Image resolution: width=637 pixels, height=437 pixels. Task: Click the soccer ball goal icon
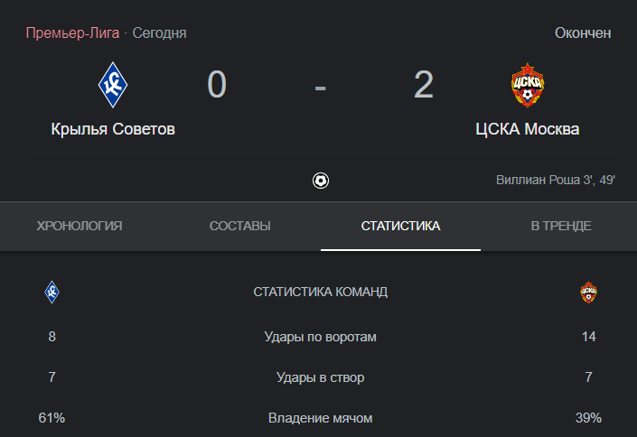pyautogui.click(x=320, y=180)
